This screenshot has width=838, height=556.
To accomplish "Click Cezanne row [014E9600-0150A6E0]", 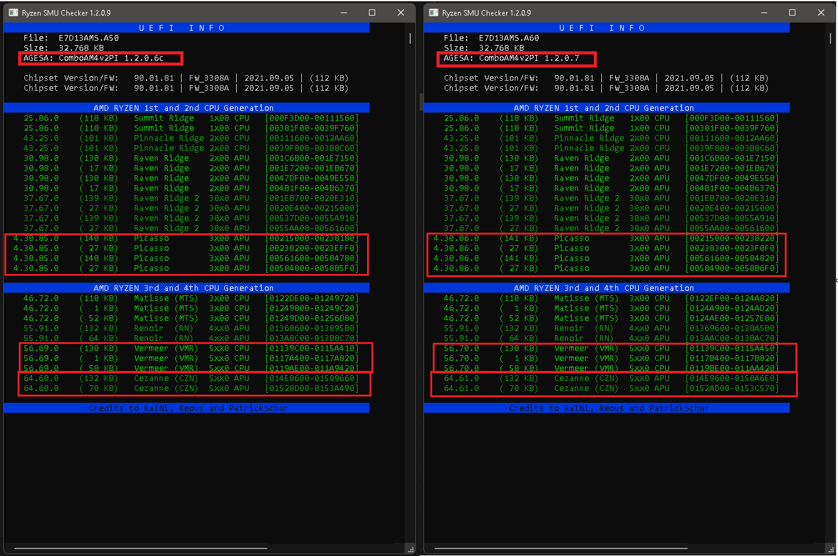I will click(612, 378).
